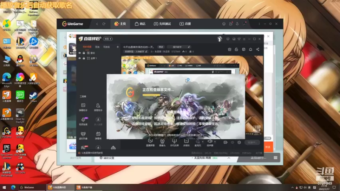
Task: Add a 摄像头 camera source
Action: click(162, 143)
